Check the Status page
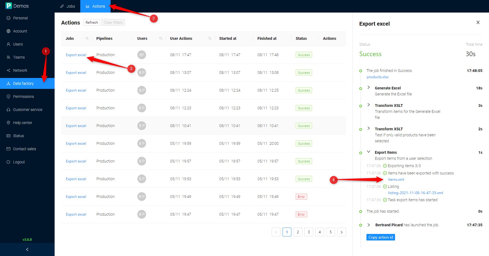This screenshot has height=256, width=489. [18, 135]
